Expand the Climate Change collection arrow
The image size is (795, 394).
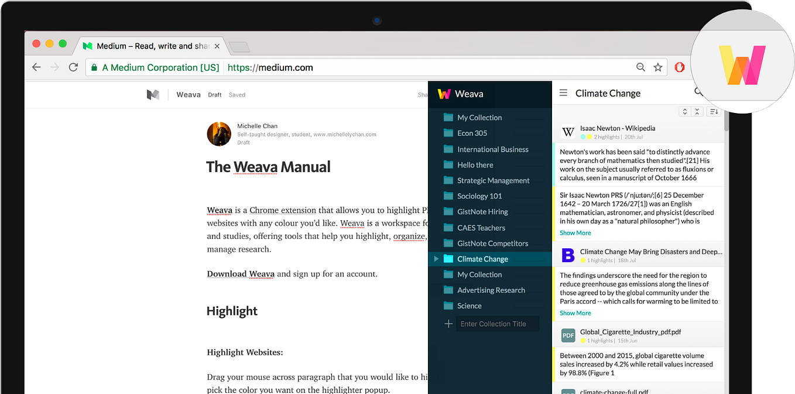(436, 258)
